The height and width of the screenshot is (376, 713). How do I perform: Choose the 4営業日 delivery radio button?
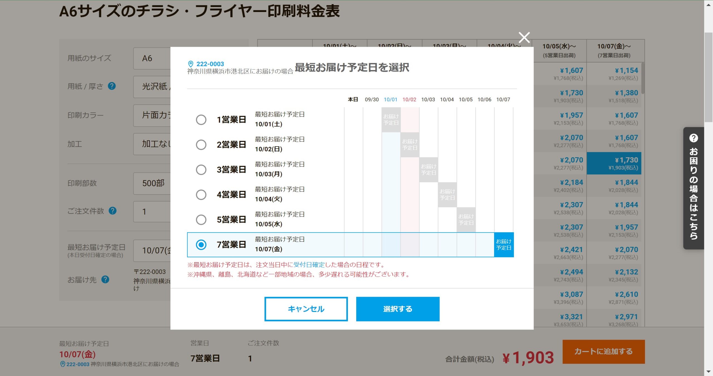[201, 195]
